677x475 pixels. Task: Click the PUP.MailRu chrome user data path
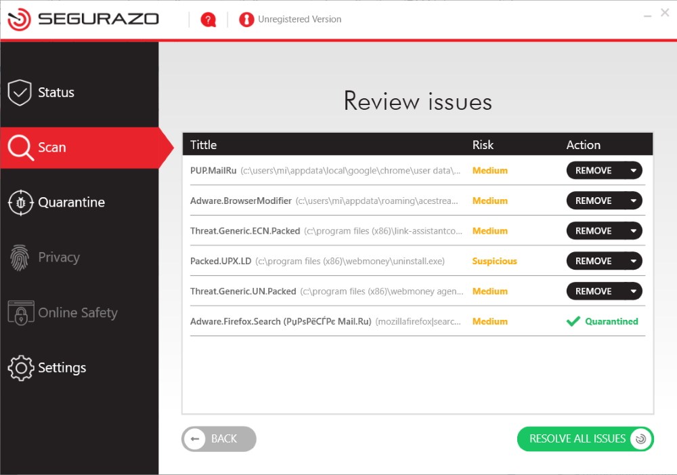click(350, 171)
